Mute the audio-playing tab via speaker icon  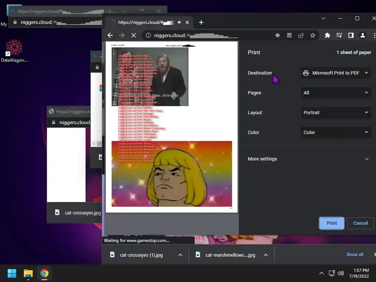tap(179, 22)
